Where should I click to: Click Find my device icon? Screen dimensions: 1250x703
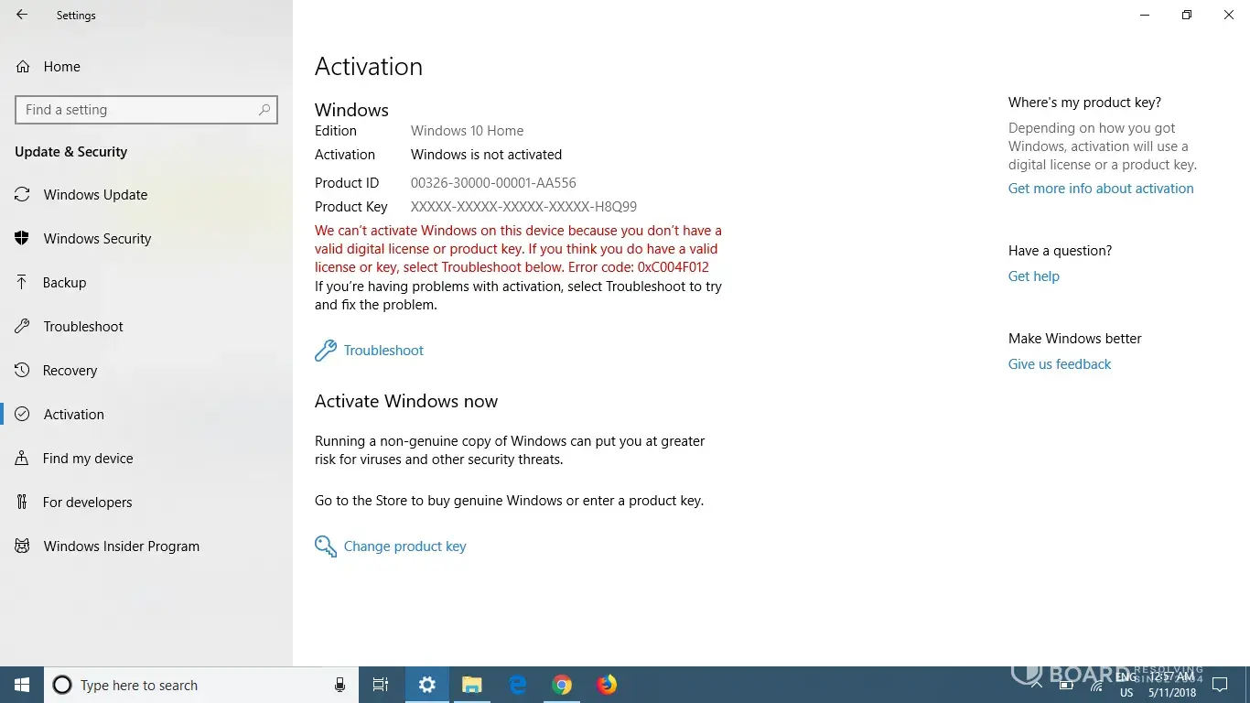pyautogui.click(x=23, y=459)
